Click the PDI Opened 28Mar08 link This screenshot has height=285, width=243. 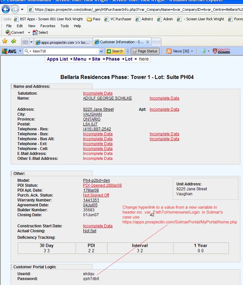(102, 185)
